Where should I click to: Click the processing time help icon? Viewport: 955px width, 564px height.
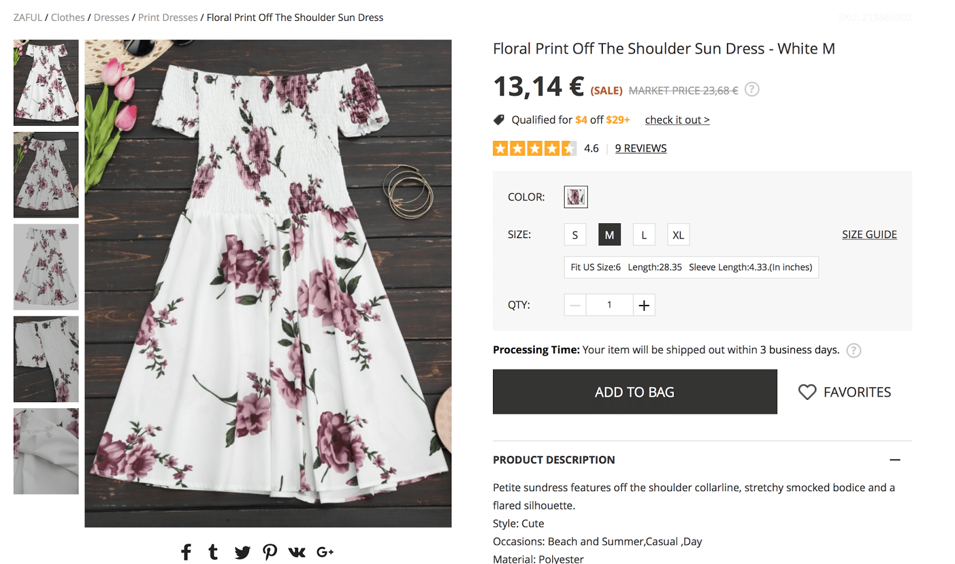tap(854, 350)
